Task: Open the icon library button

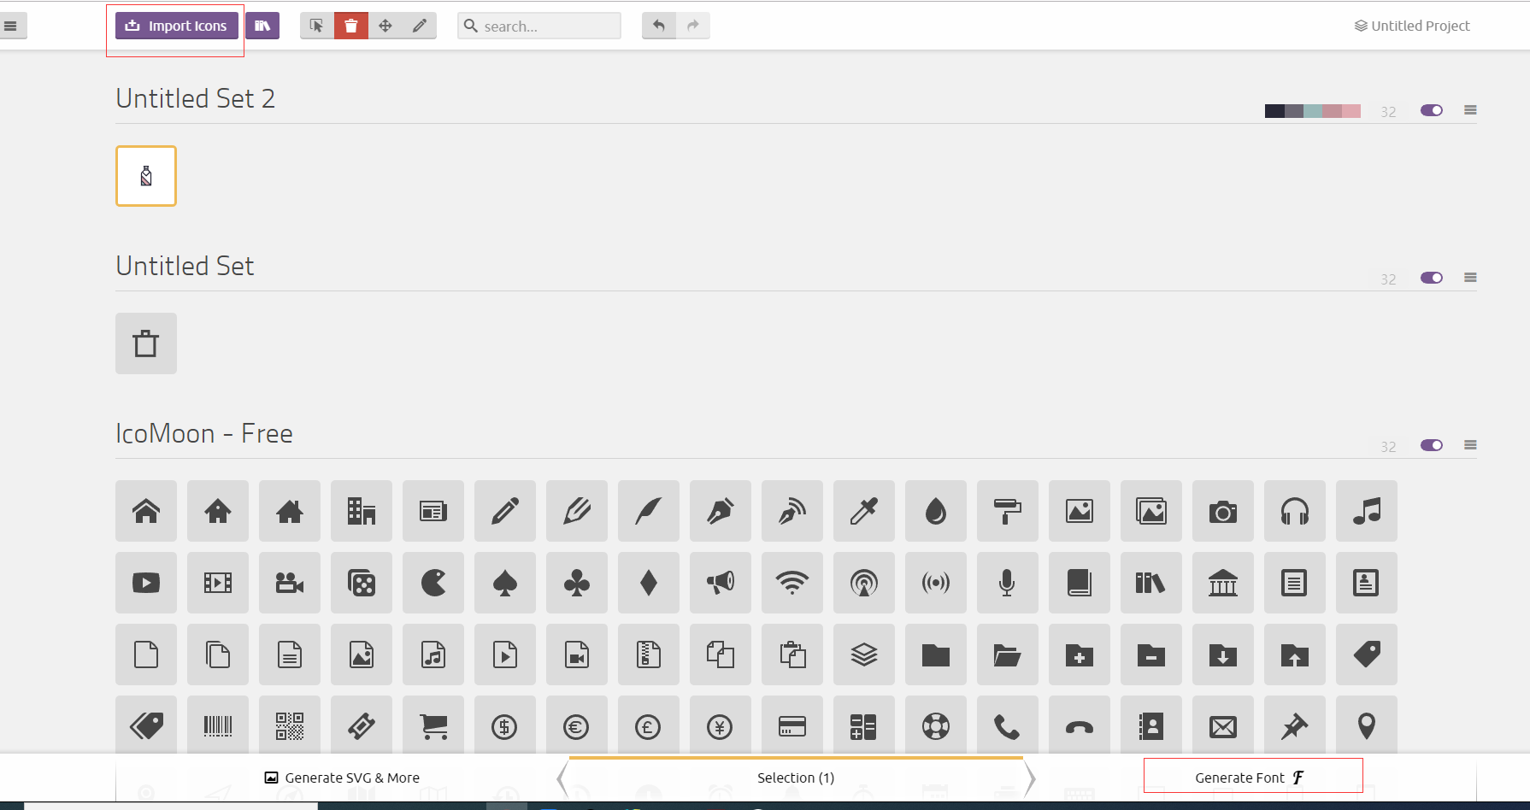Action: click(x=262, y=26)
